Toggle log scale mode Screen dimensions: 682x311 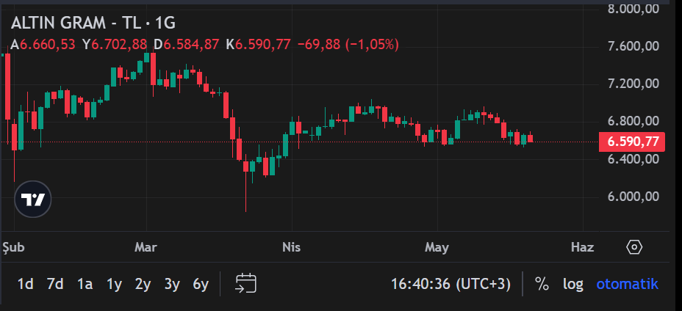tap(572, 284)
